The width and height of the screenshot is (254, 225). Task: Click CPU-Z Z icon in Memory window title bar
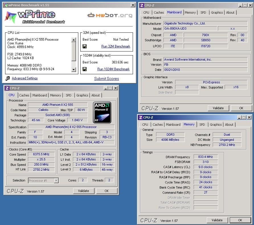[141, 117]
